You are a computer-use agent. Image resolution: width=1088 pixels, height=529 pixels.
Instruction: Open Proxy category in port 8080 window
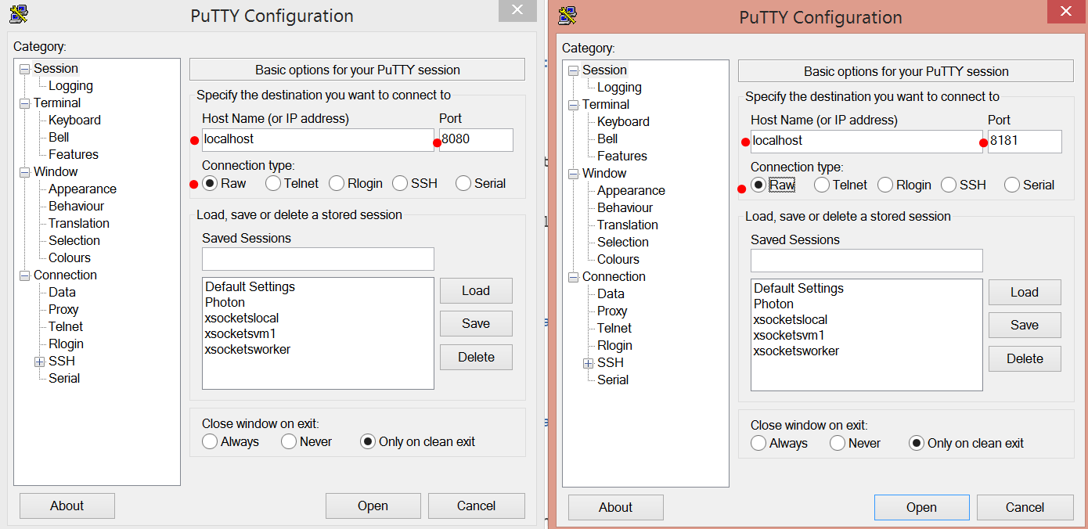pos(63,309)
